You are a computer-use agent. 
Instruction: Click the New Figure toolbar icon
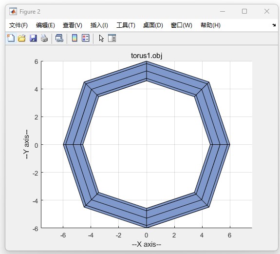(11, 38)
